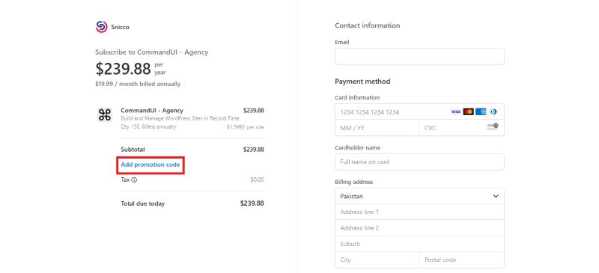Screen dimensions: 599x273
Task: Click the CVC input field
Action: coord(462,128)
